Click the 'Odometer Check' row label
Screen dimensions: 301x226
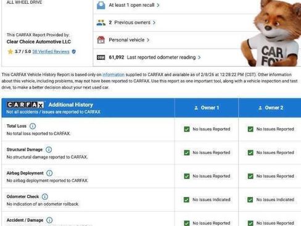pos(23,196)
